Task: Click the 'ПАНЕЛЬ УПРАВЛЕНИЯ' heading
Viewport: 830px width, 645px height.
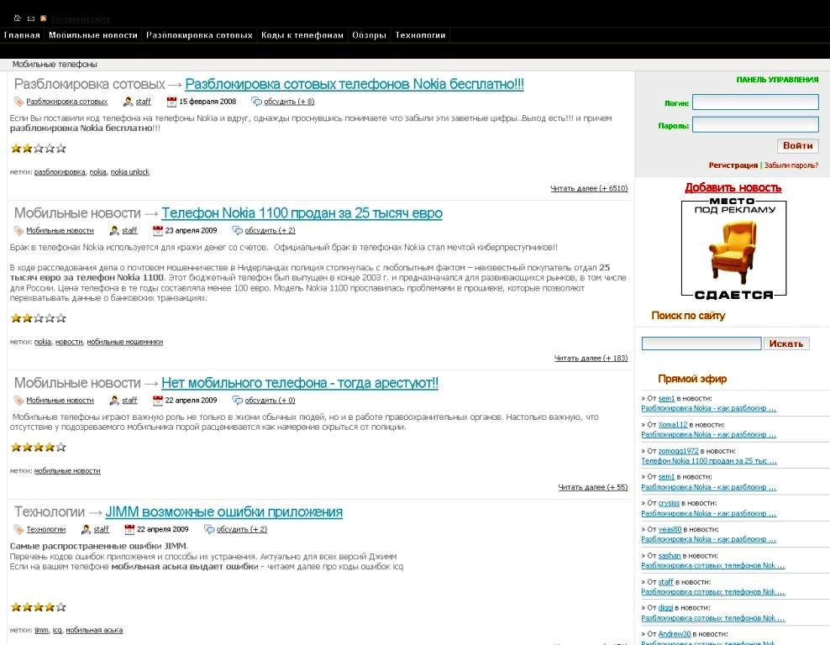Action: pos(777,80)
